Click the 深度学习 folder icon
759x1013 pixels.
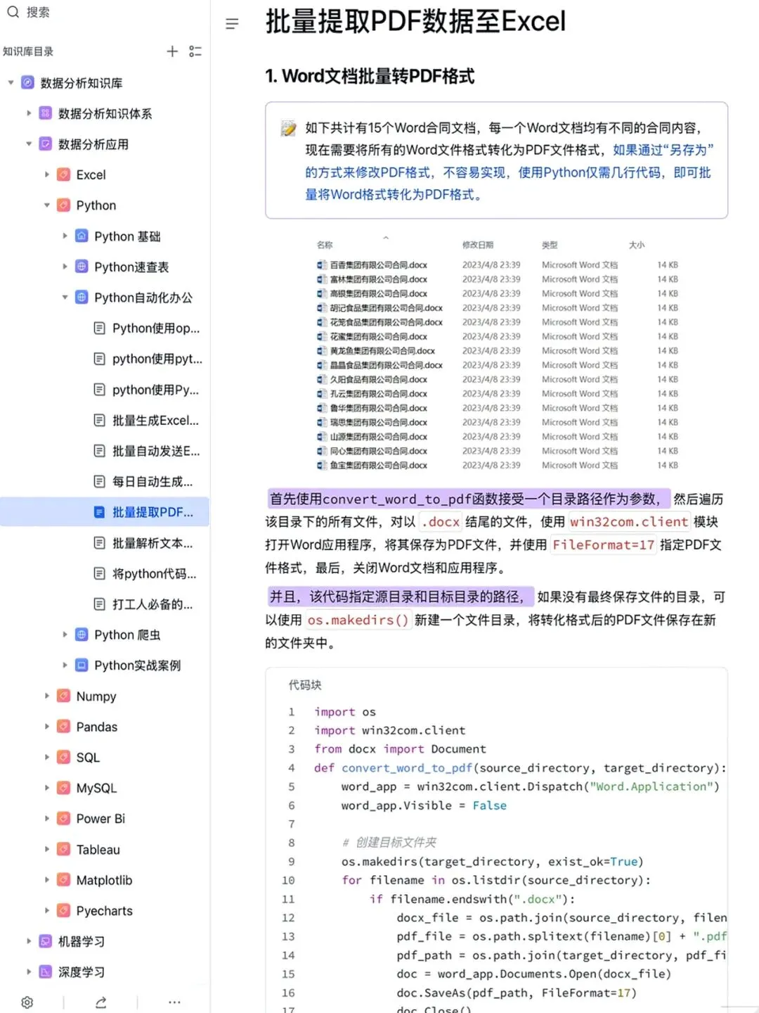(45, 972)
